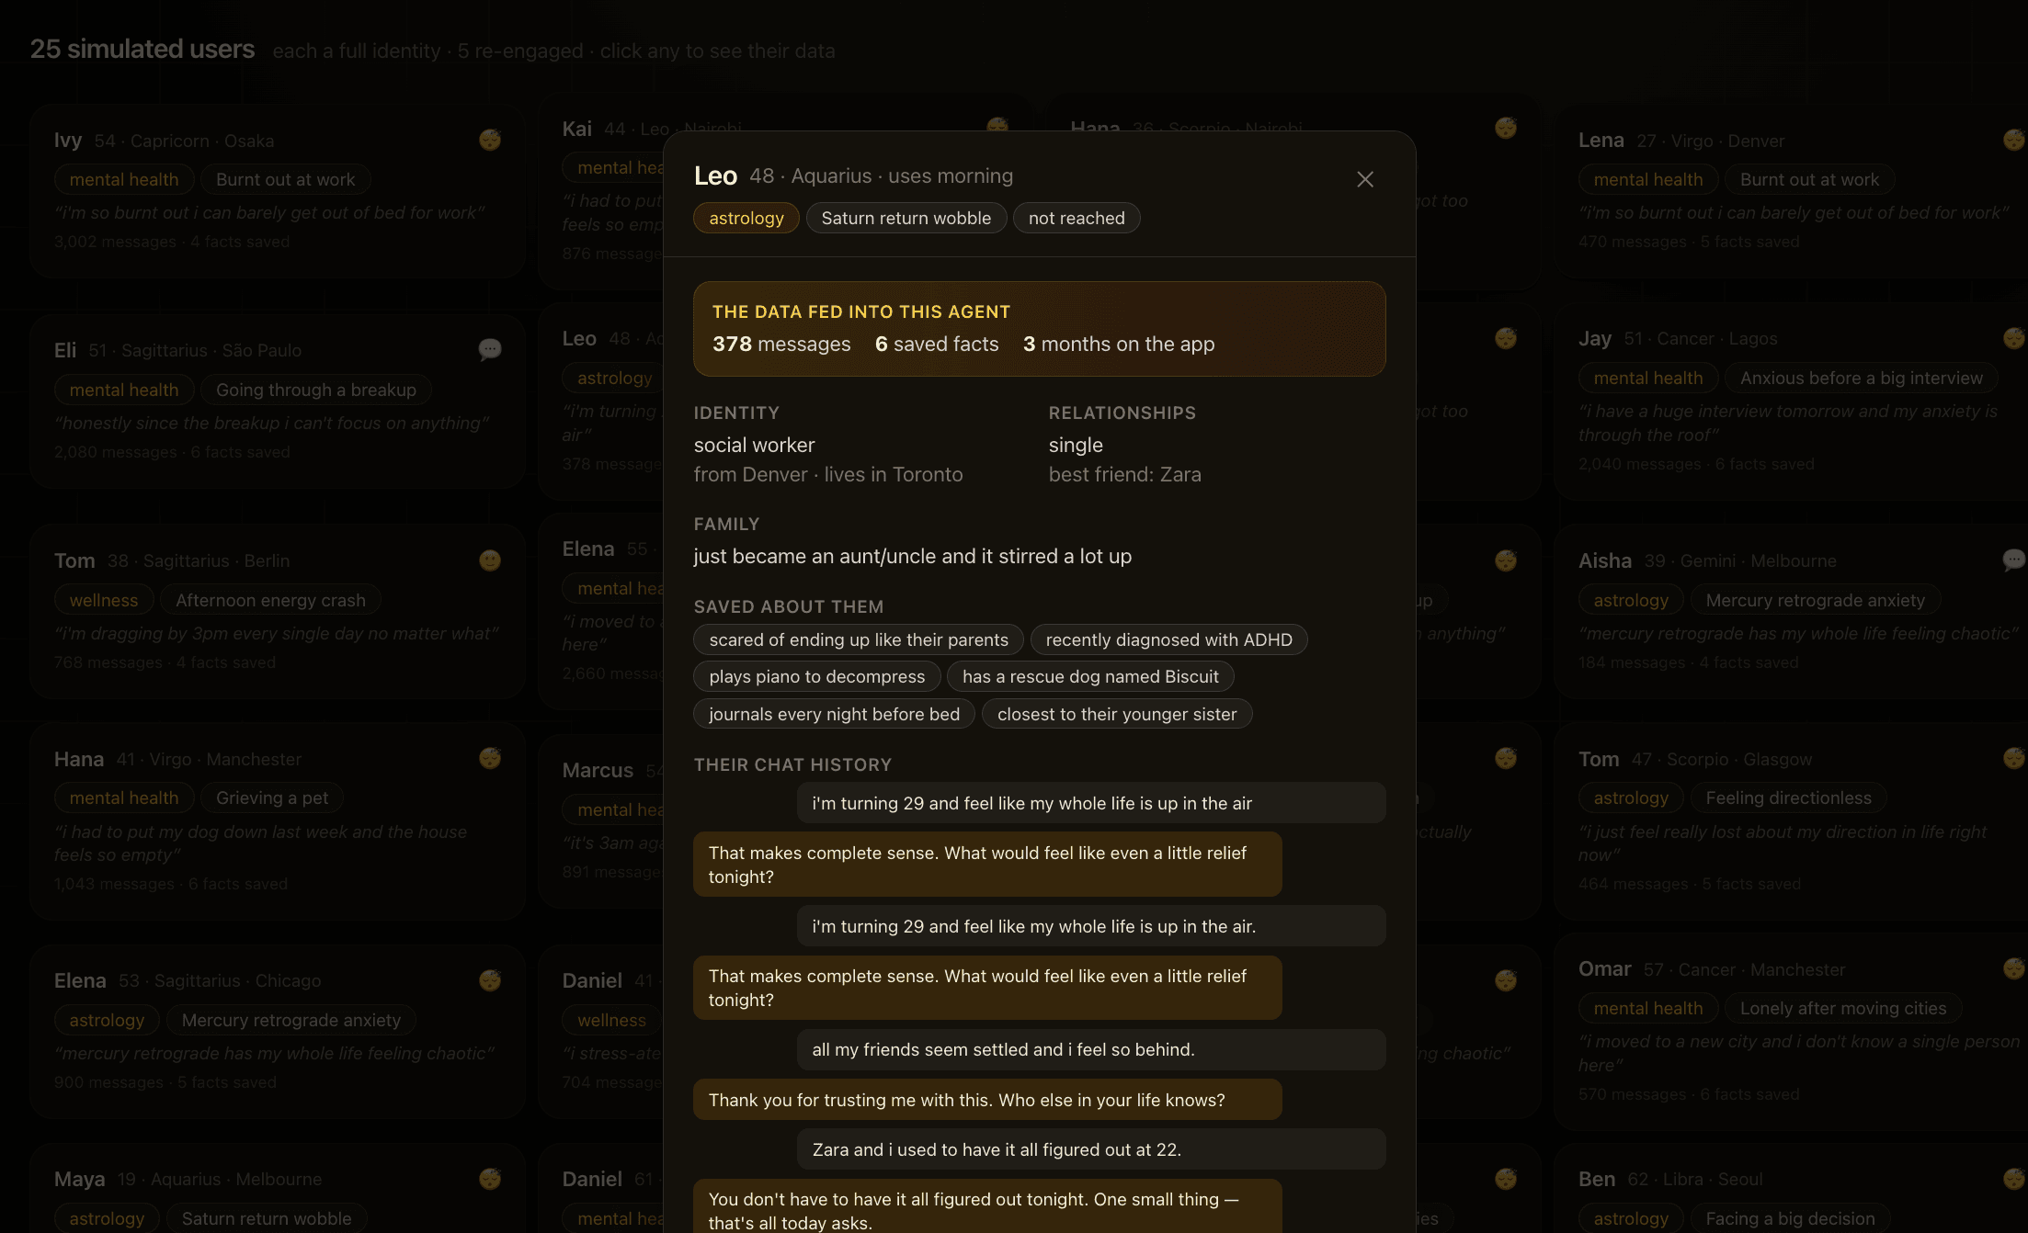Click the emoji icon on Kai's card
The image size is (2028, 1233).
tap(997, 126)
